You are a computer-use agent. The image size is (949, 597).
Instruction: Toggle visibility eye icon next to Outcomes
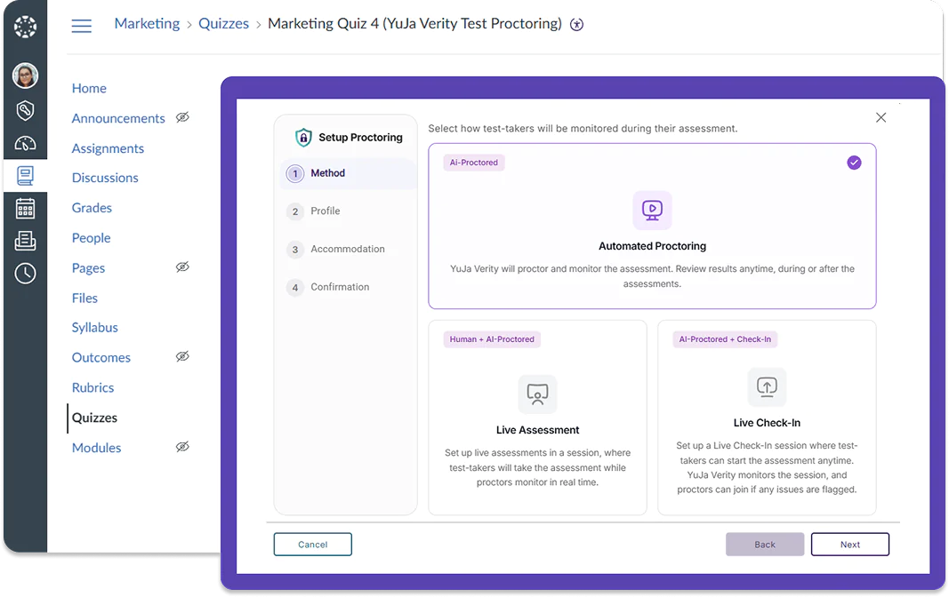tap(183, 356)
